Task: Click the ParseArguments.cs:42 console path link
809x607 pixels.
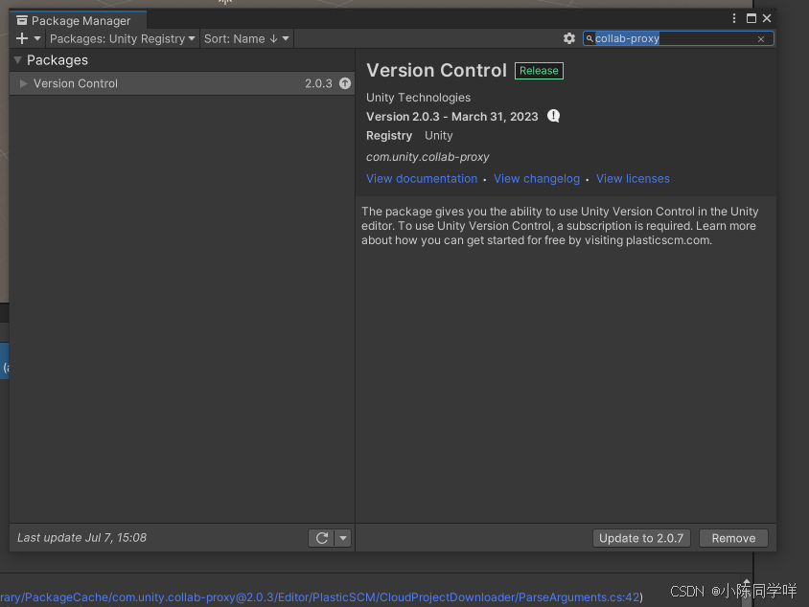Action: (319, 597)
